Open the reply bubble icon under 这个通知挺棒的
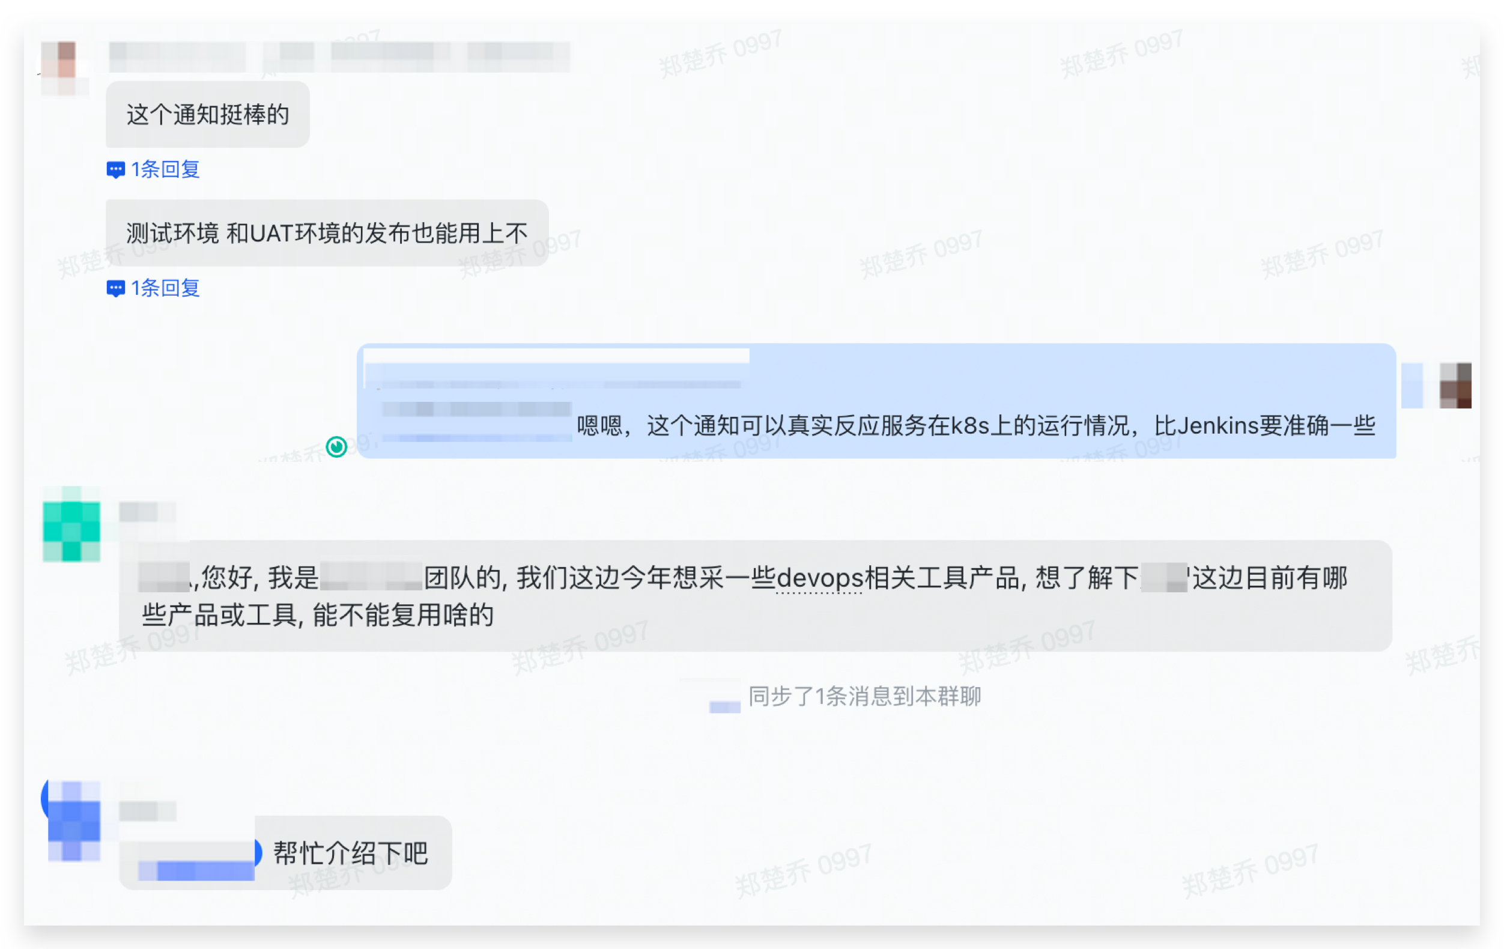This screenshot has height=949, width=1504. point(115,169)
